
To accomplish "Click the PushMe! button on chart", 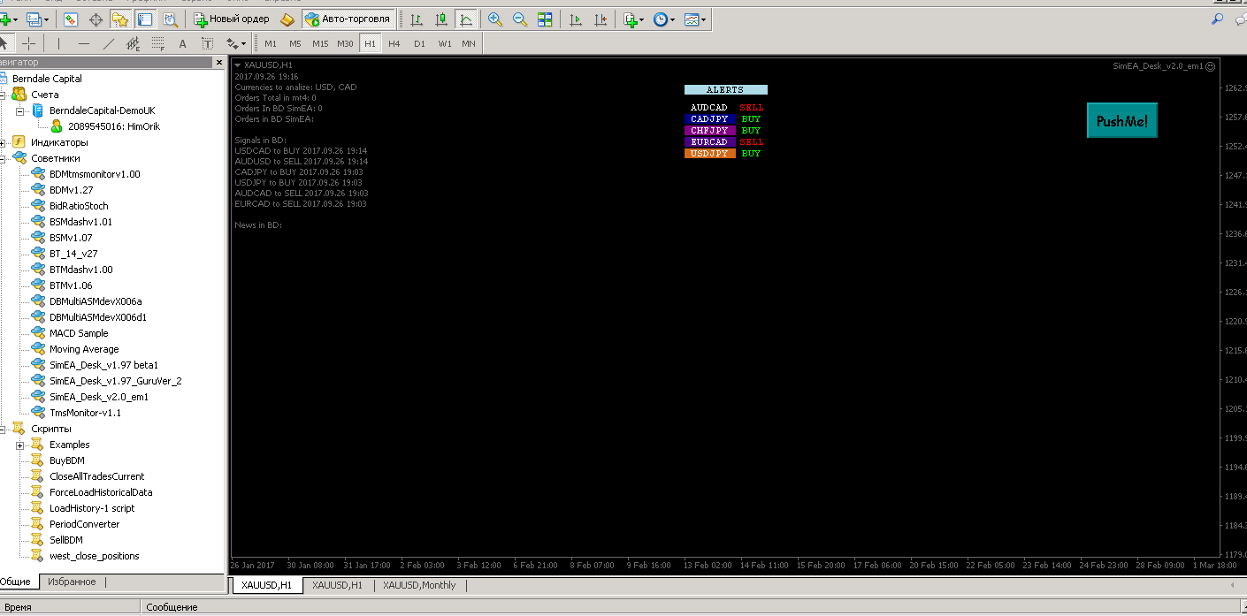I will coord(1122,120).
